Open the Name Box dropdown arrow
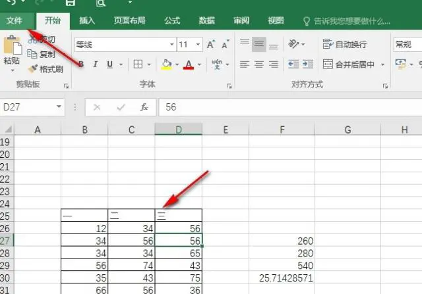The height and width of the screenshot is (294, 422). [x=59, y=107]
